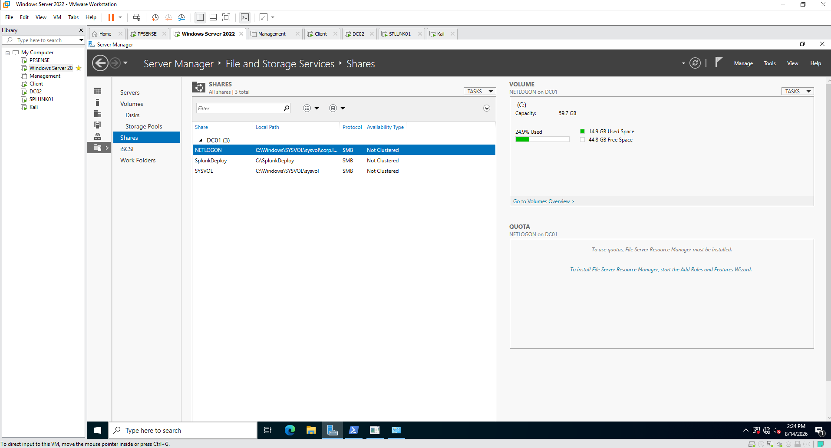Close the Library panel

click(x=81, y=30)
